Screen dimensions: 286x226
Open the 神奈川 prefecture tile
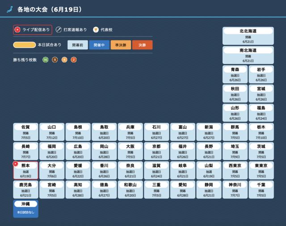(235, 189)
